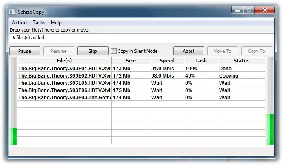Enable Copy in Silent Mode checkbox
Screen dimensions: 283x165
(114, 51)
